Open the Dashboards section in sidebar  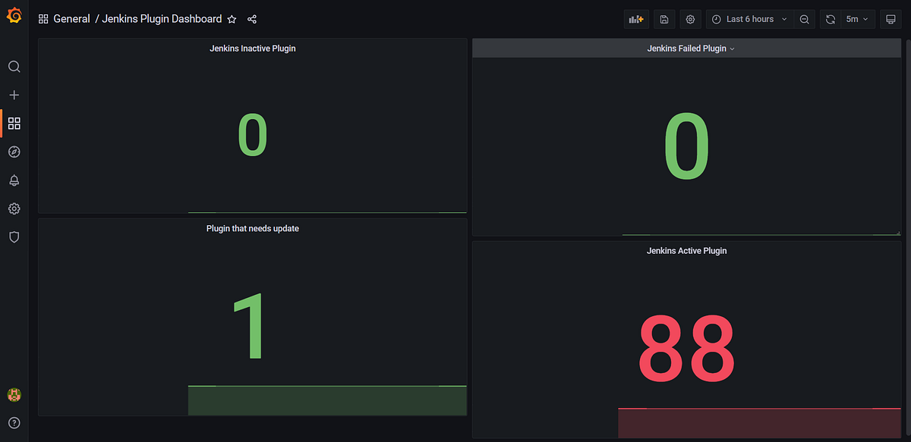click(x=14, y=123)
